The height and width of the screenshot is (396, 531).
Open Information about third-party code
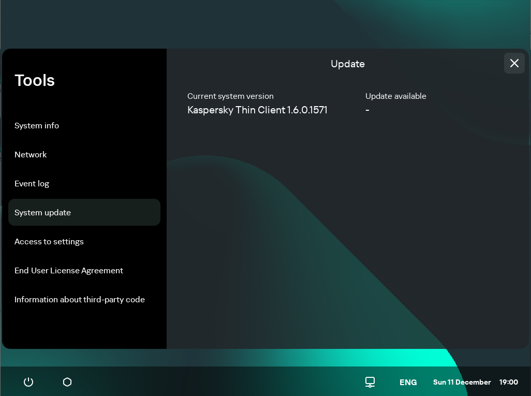pos(80,299)
